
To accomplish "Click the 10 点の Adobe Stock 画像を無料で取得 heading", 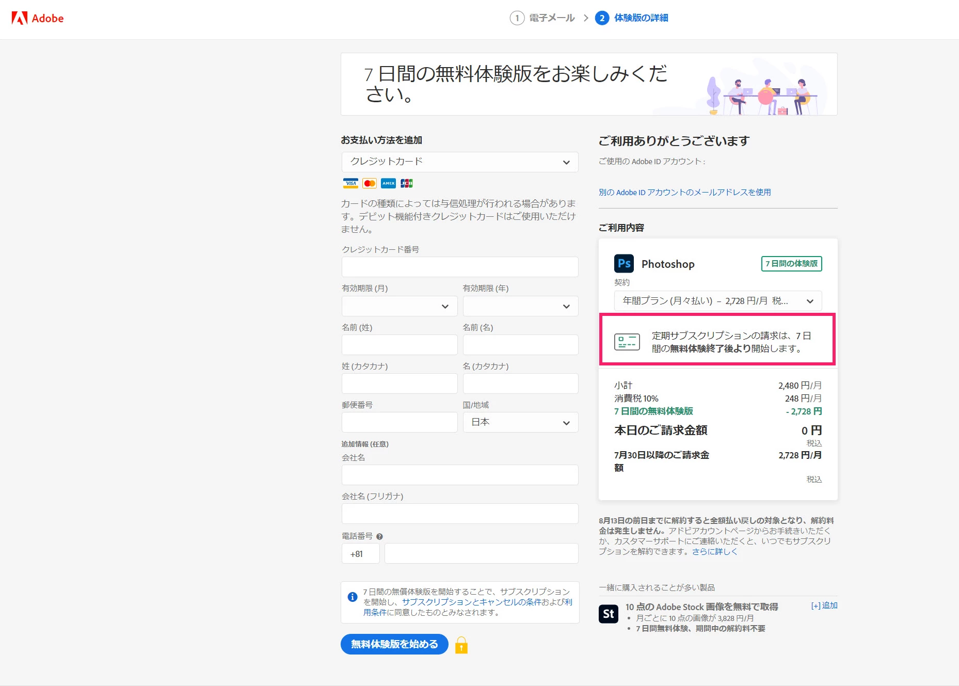I will 701,607.
